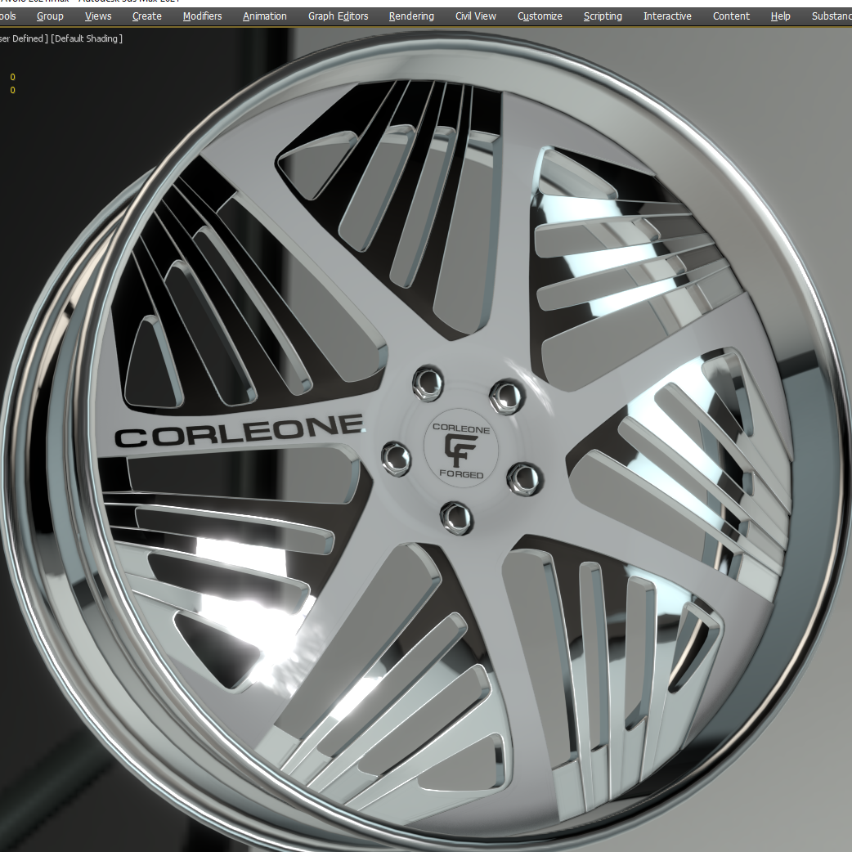Open the Content menu
Screen dimensions: 852x852
tap(731, 16)
